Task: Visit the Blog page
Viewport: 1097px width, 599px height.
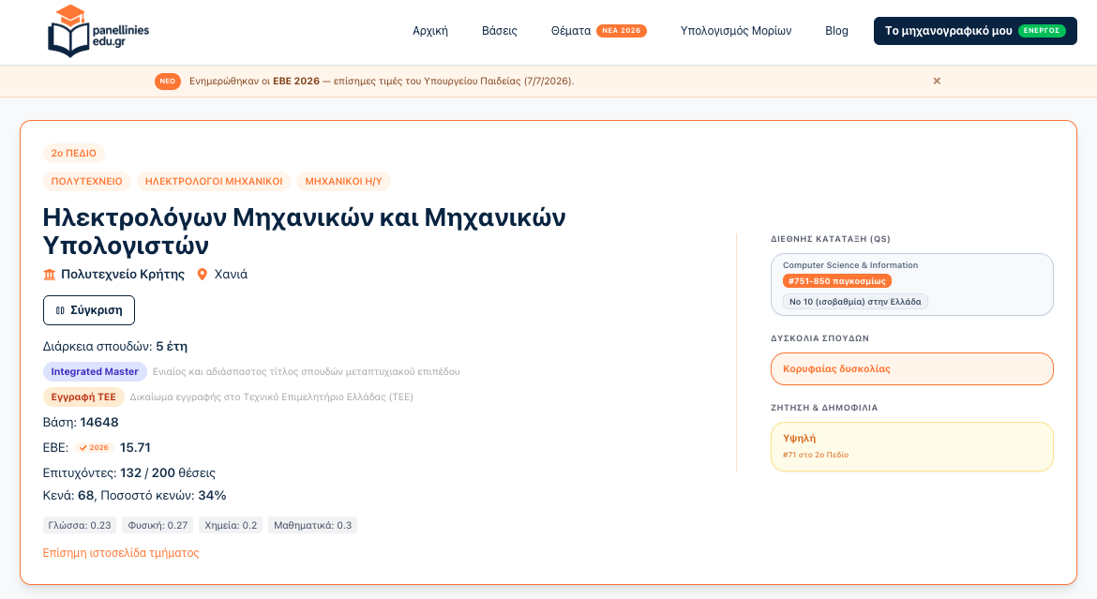Action: (x=836, y=31)
